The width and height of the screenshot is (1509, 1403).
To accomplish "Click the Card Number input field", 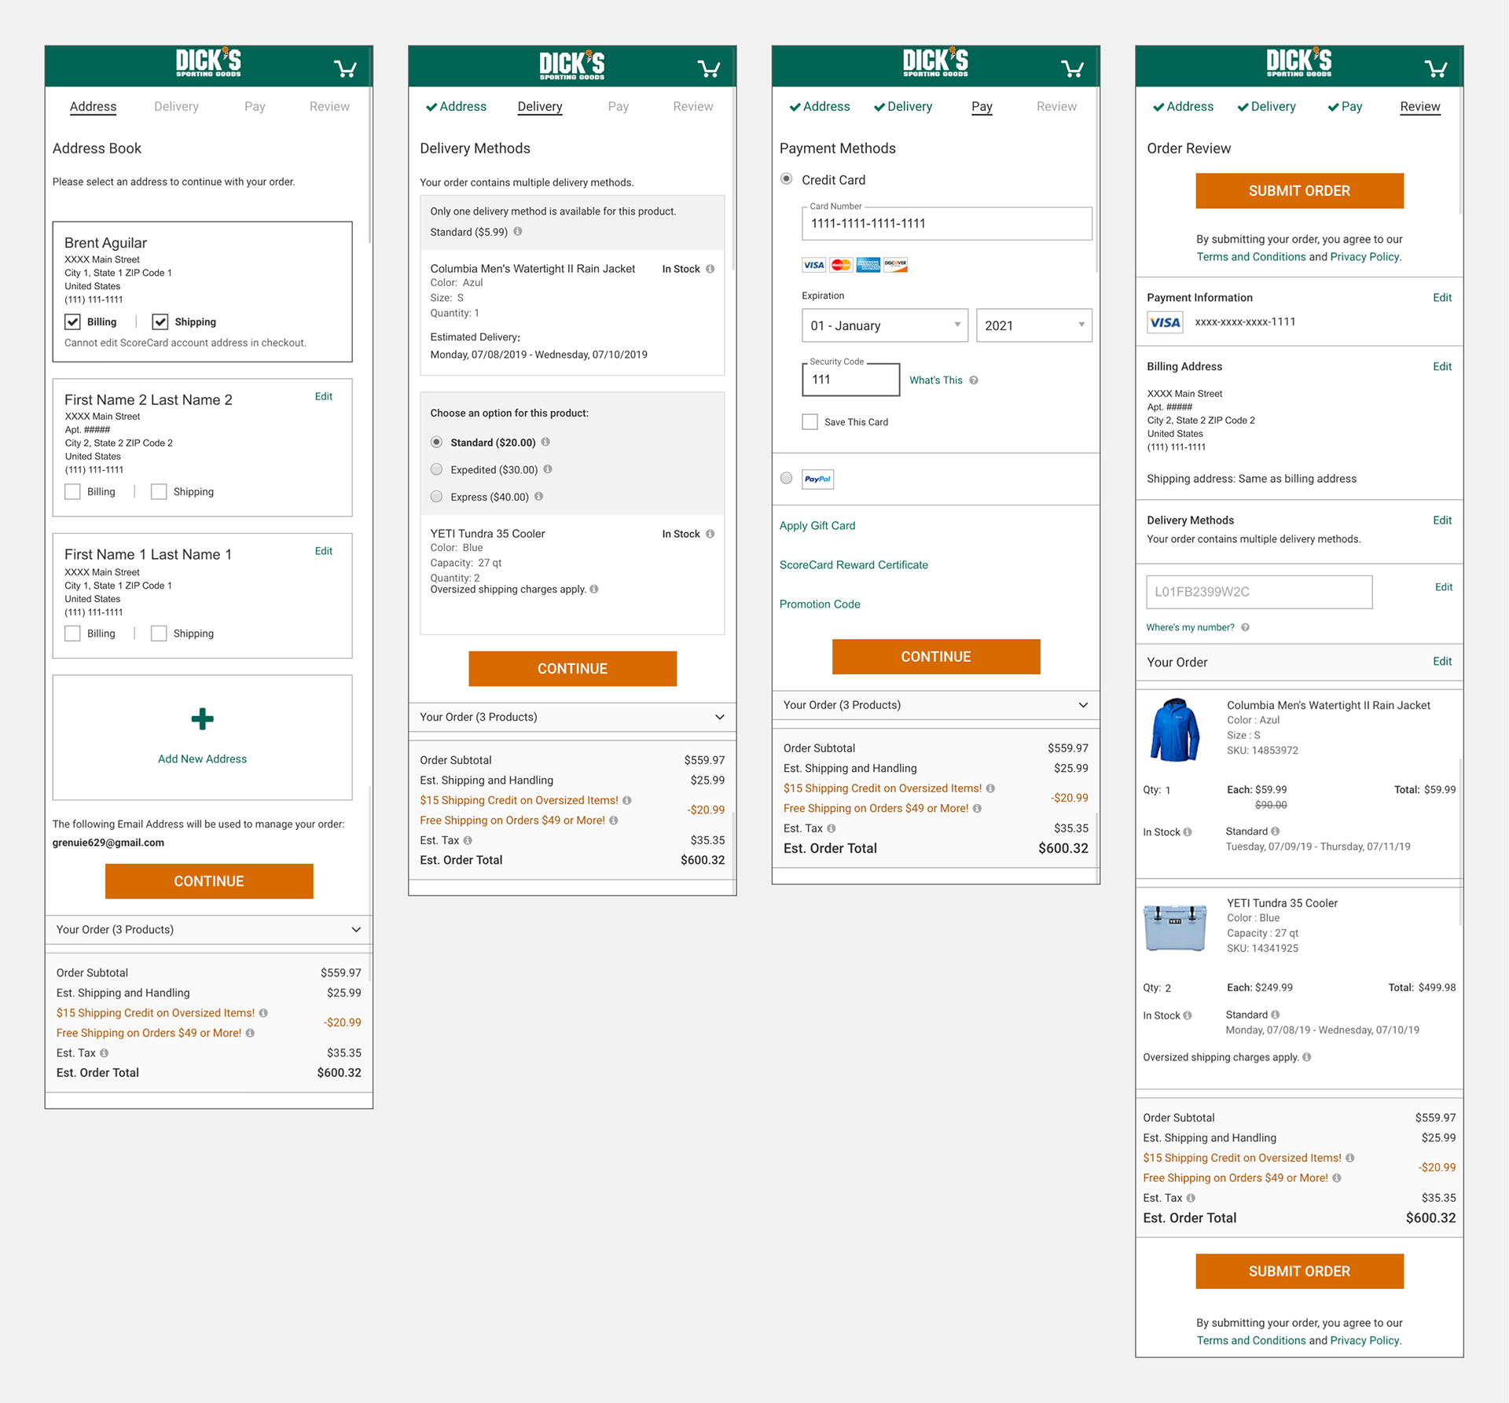I will tap(946, 223).
